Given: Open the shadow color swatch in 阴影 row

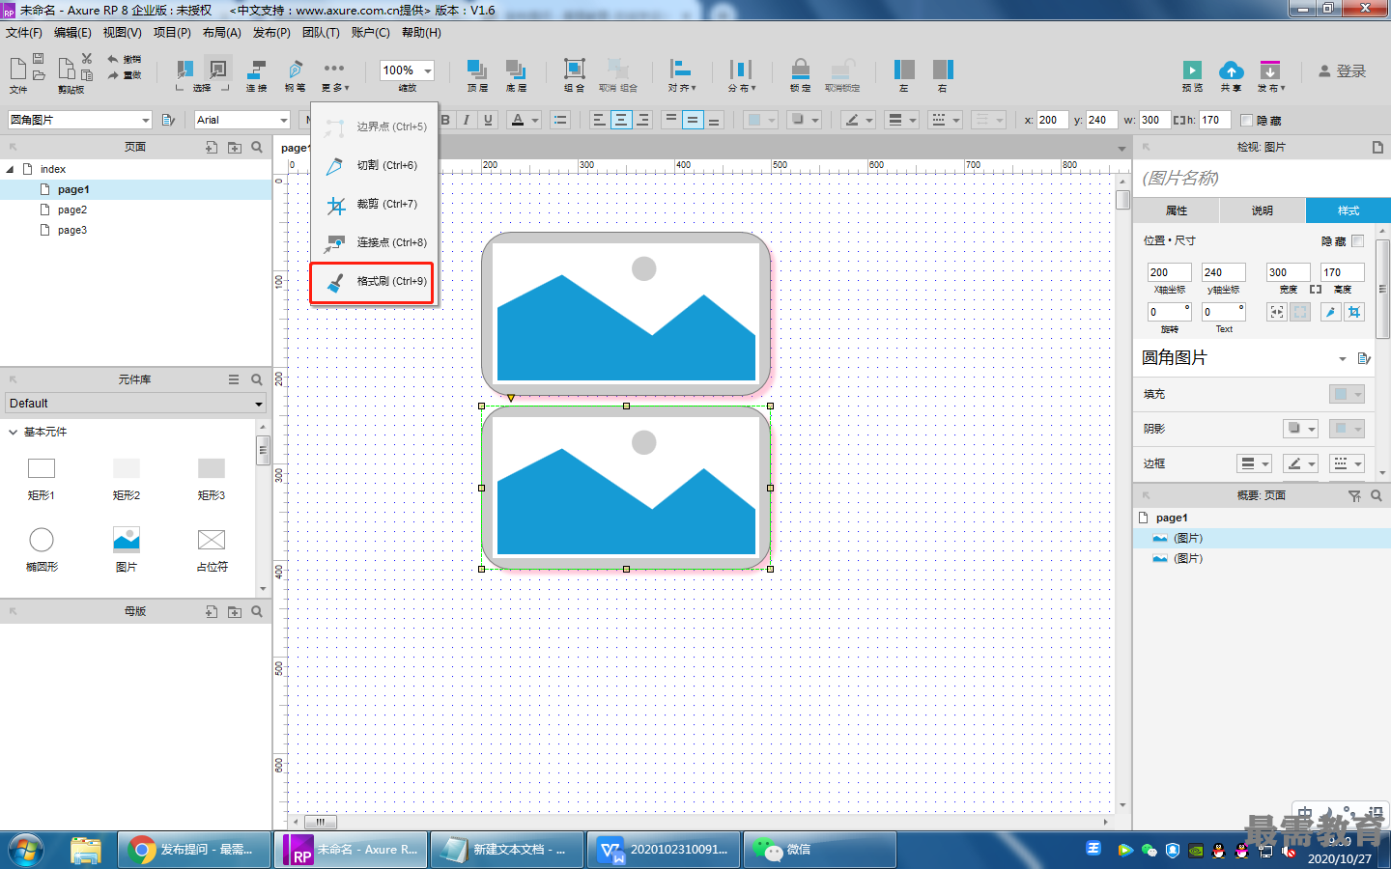Looking at the screenshot, I should [x=1347, y=429].
